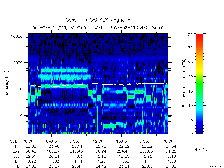Click the title 'Cassini RPWS KEY Magnetic'
This screenshot has width=224, height=168.
coord(98,20)
